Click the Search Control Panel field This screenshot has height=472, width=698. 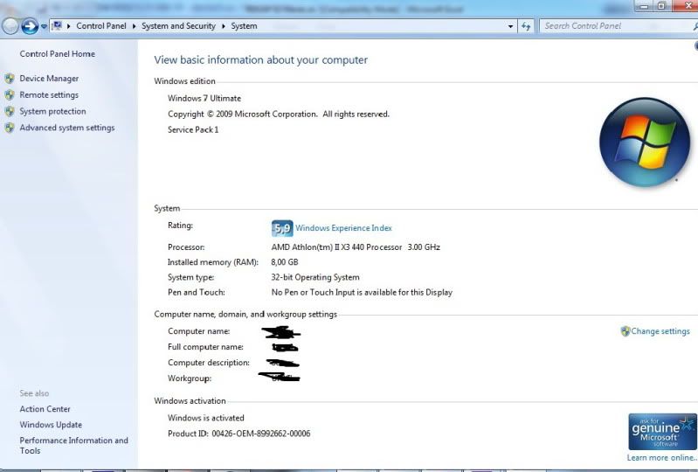pyautogui.click(x=617, y=26)
